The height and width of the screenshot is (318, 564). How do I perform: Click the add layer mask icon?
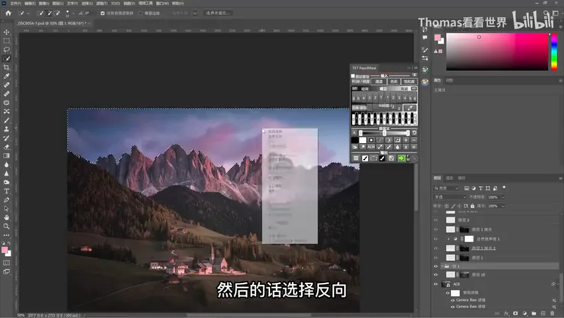(516, 313)
